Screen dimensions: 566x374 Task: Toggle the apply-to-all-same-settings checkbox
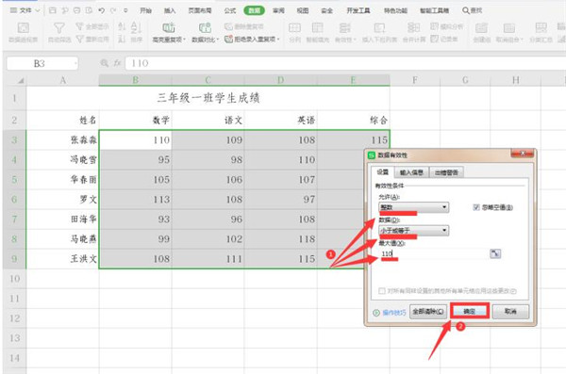[381, 291]
